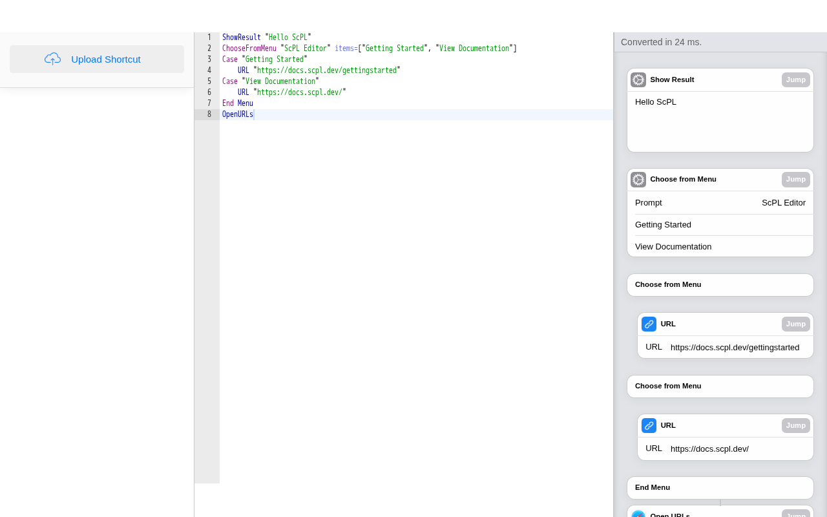Jump to the gettingstarted URL action
The width and height of the screenshot is (827, 517).
[x=795, y=324]
